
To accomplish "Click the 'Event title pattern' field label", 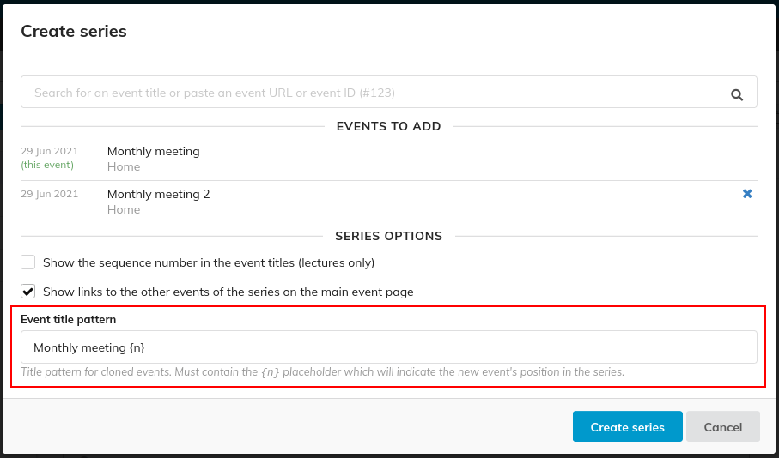I will click(69, 320).
